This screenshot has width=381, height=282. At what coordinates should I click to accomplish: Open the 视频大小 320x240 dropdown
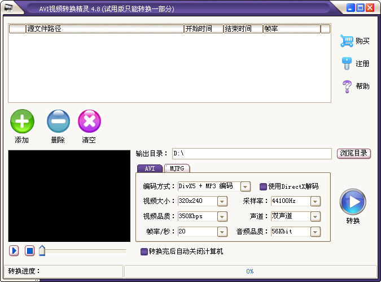tap(222, 201)
